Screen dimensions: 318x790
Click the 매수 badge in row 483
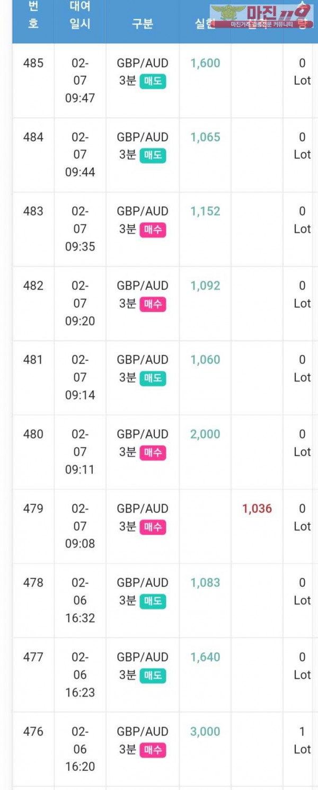pyautogui.click(x=153, y=229)
